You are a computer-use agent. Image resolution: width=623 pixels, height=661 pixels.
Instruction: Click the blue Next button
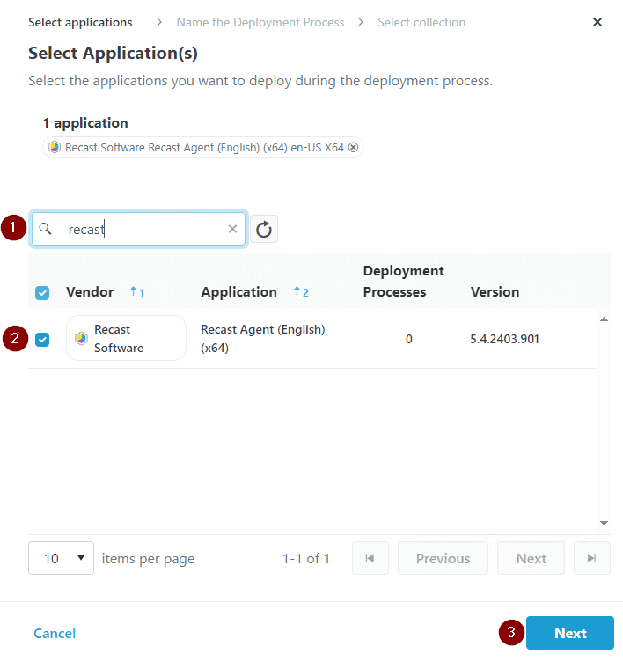(569, 633)
